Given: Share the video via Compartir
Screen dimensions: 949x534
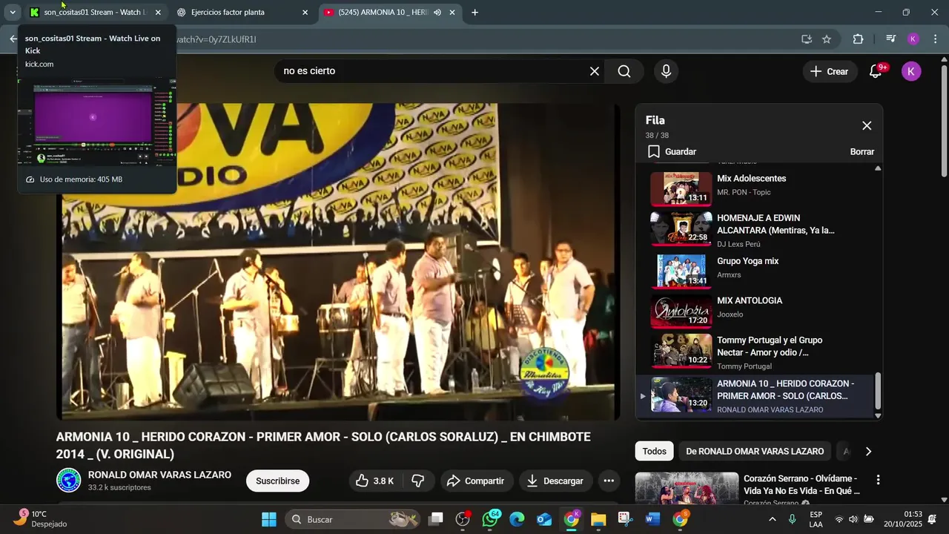Looking at the screenshot, I should (476, 481).
